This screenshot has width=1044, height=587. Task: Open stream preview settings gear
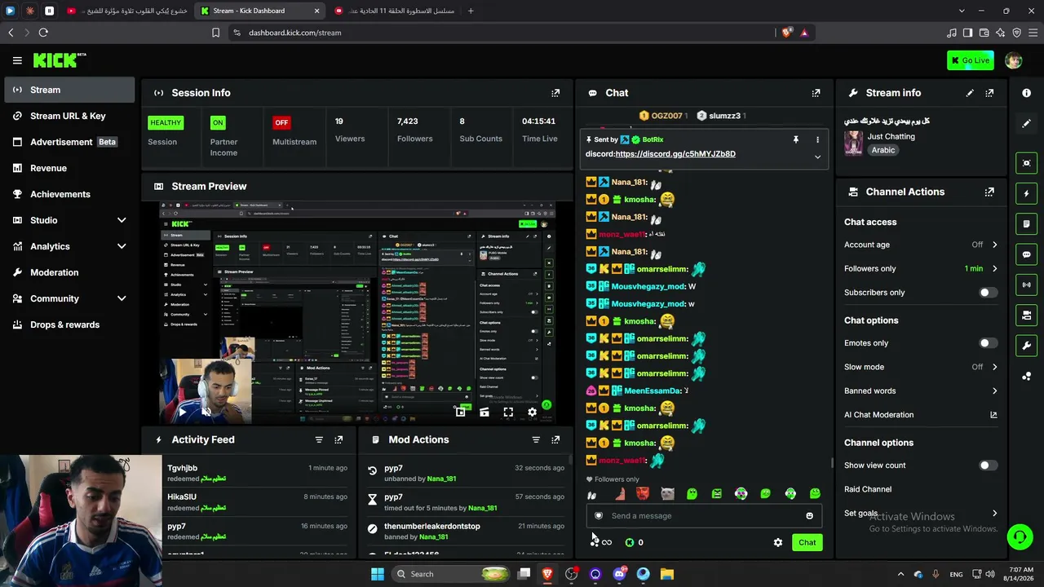point(533,413)
